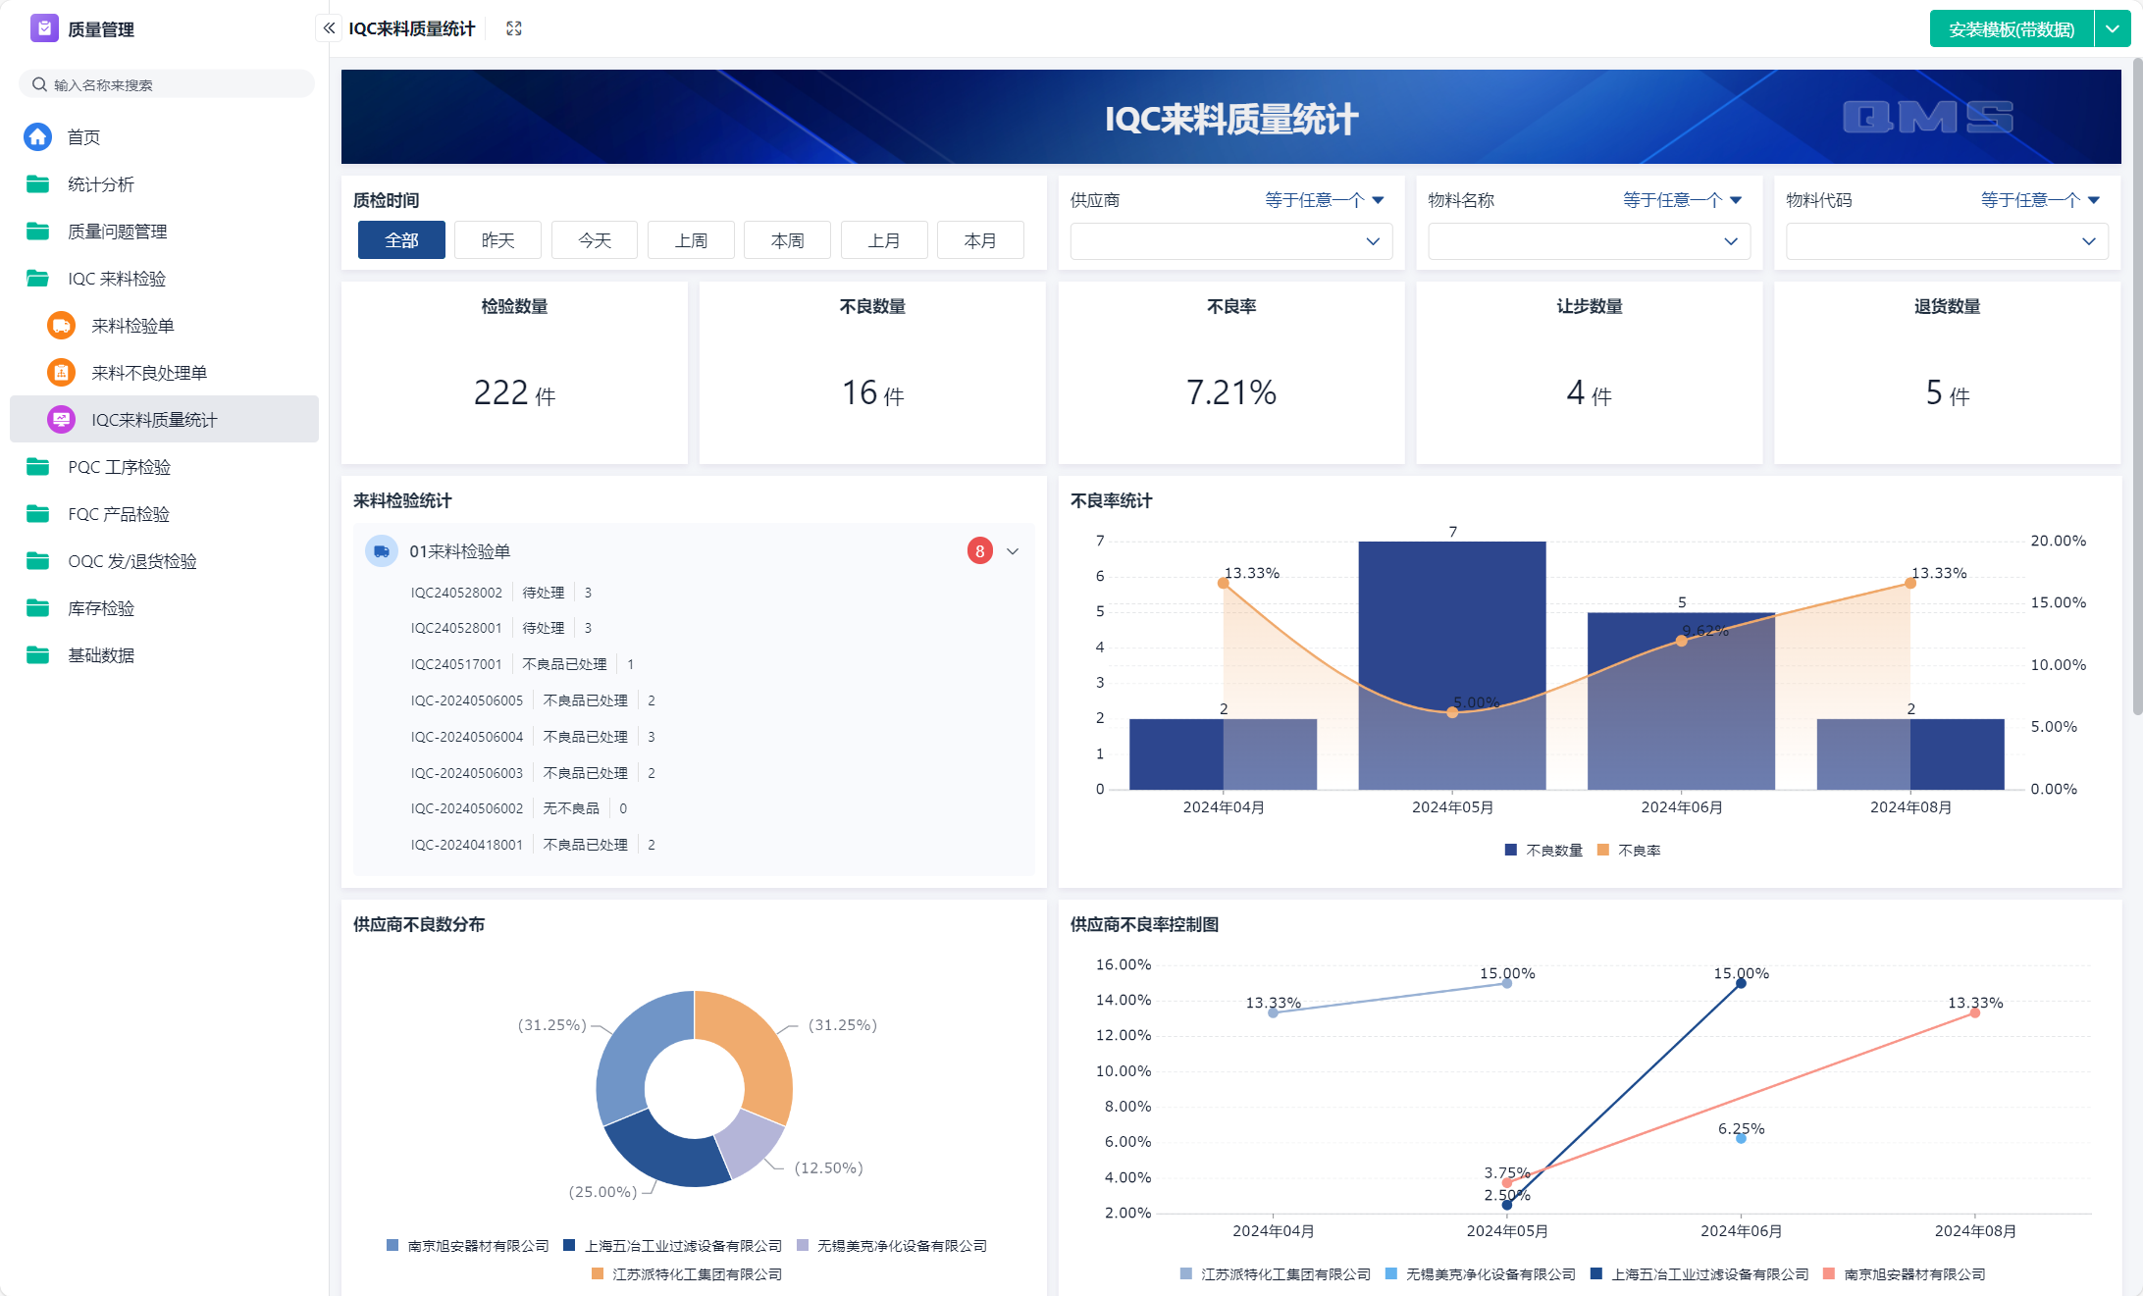The width and height of the screenshot is (2143, 1296).
Task: Collapse the 01来料检验单 list chevron
Action: pos(1013,551)
